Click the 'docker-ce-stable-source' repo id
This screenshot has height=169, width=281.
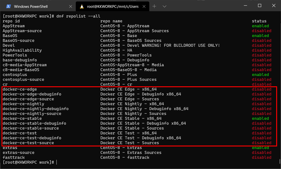[x=31, y=128]
